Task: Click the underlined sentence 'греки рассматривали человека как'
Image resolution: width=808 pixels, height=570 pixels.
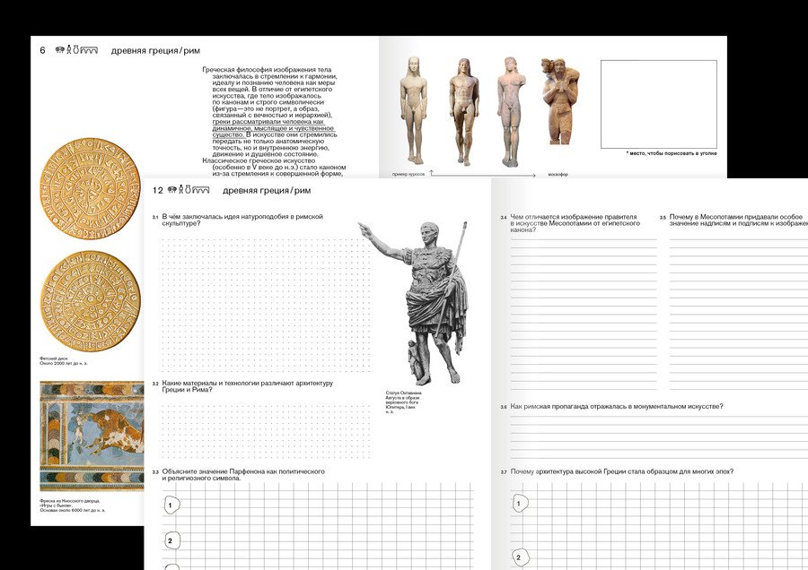Action: coord(268,121)
